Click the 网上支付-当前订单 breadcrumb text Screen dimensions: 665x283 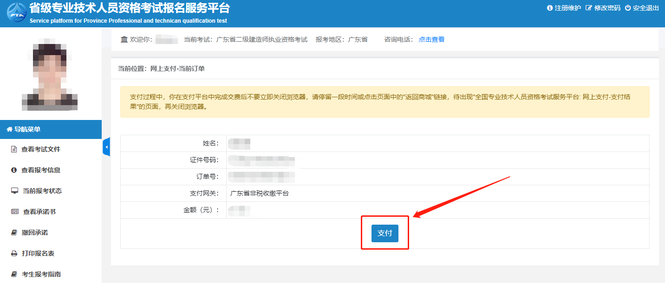pos(177,69)
